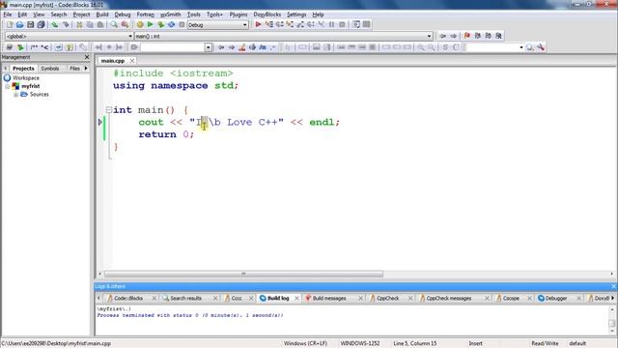The image size is (618, 348).
Task: Show more management tabs with right arrow
Action: point(86,69)
